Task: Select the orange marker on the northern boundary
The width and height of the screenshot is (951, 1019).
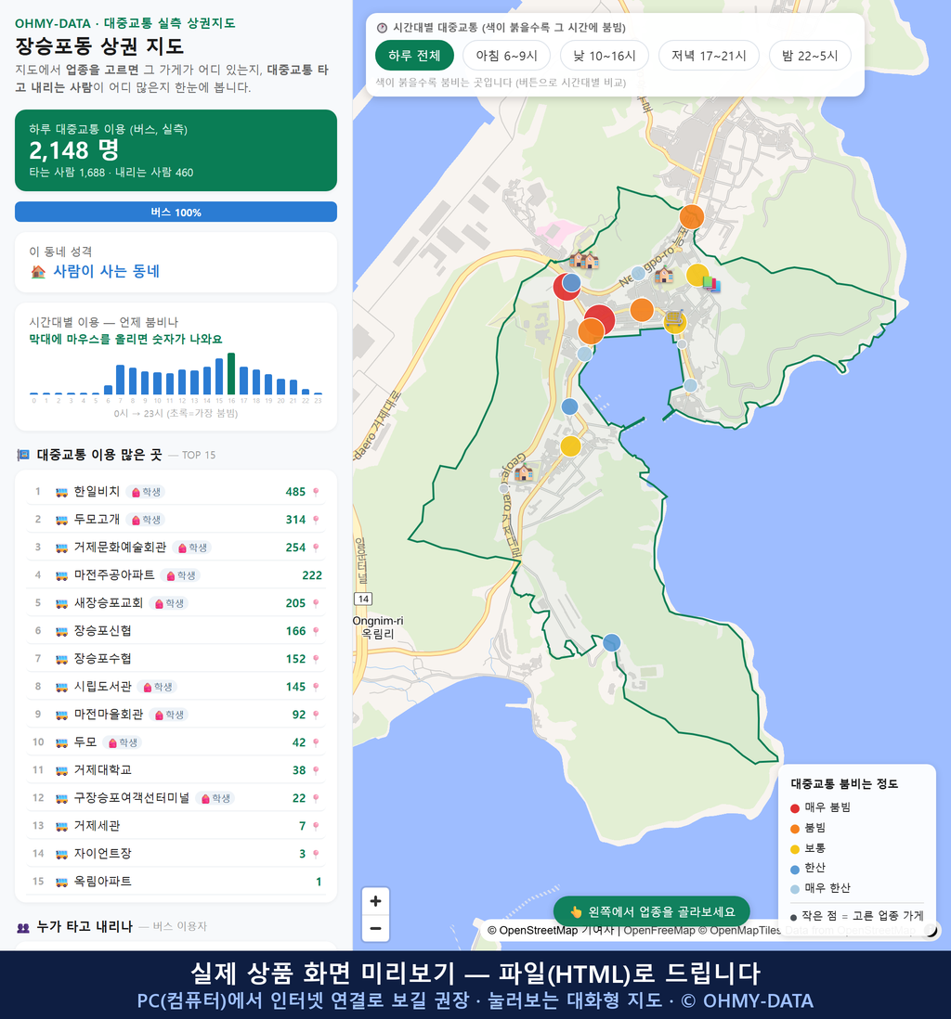Action: (x=692, y=216)
